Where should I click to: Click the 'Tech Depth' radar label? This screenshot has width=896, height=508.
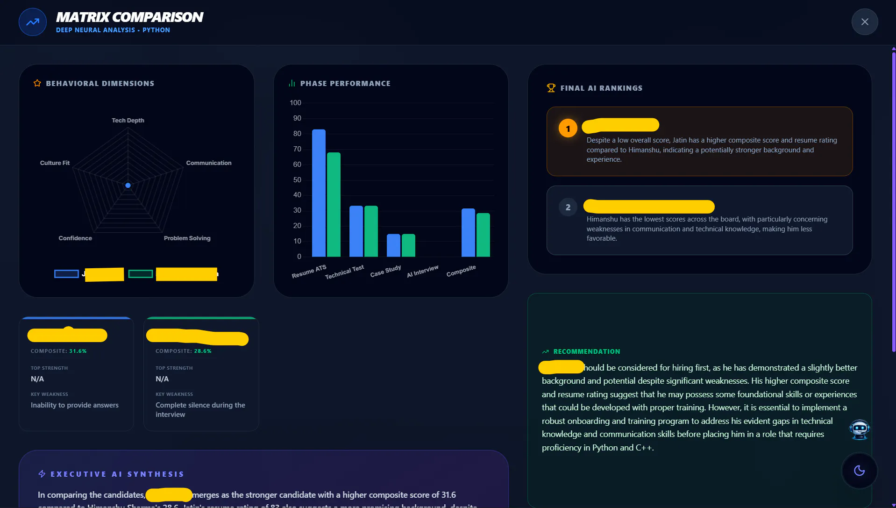pyautogui.click(x=128, y=121)
